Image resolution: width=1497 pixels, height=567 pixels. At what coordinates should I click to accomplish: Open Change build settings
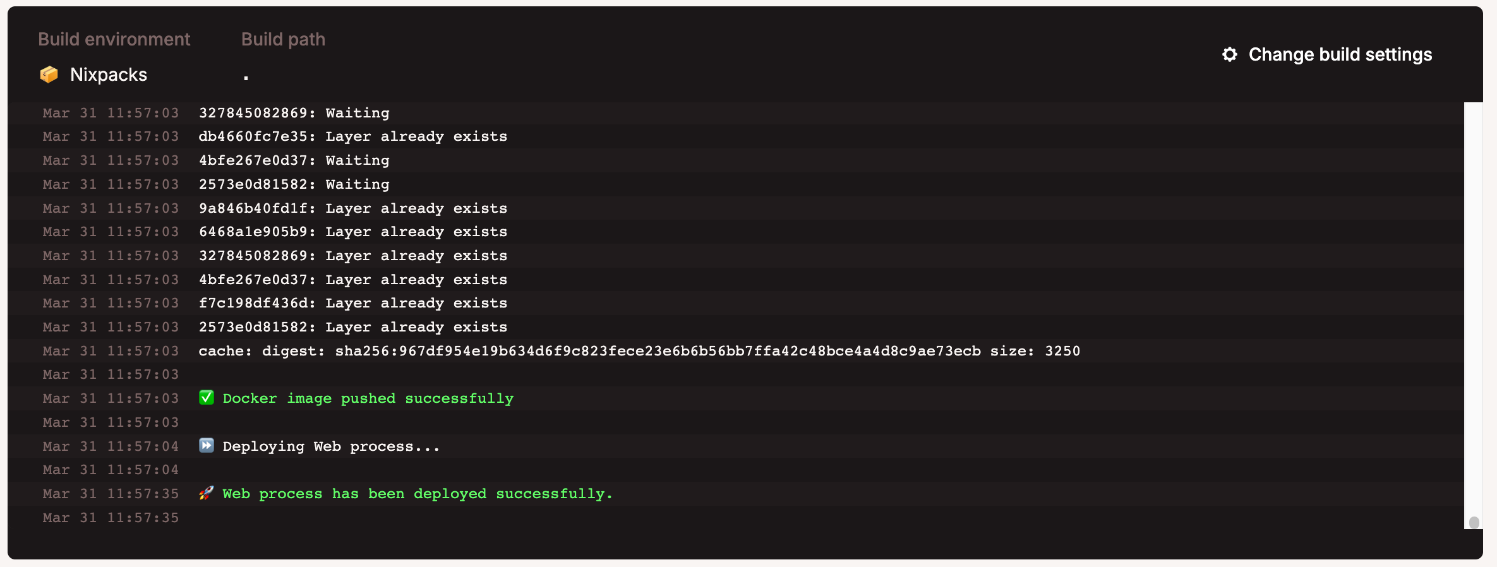[1339, 55]
